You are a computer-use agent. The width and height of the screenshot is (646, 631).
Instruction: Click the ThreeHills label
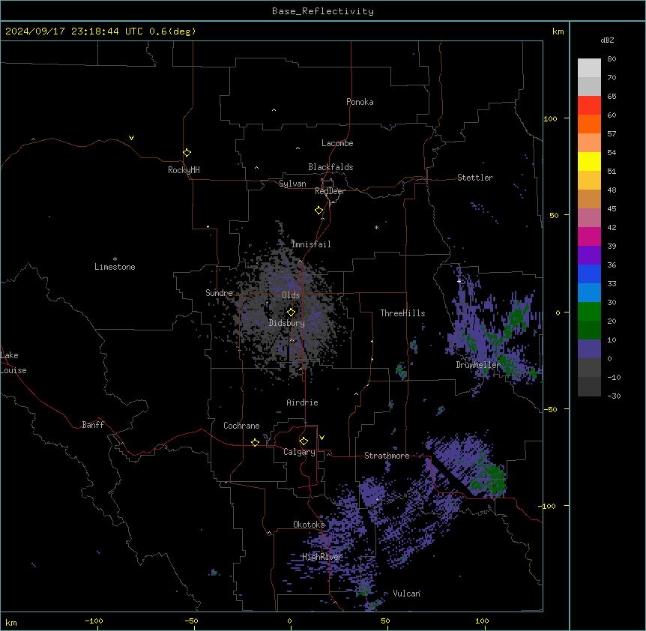[402, 313]
